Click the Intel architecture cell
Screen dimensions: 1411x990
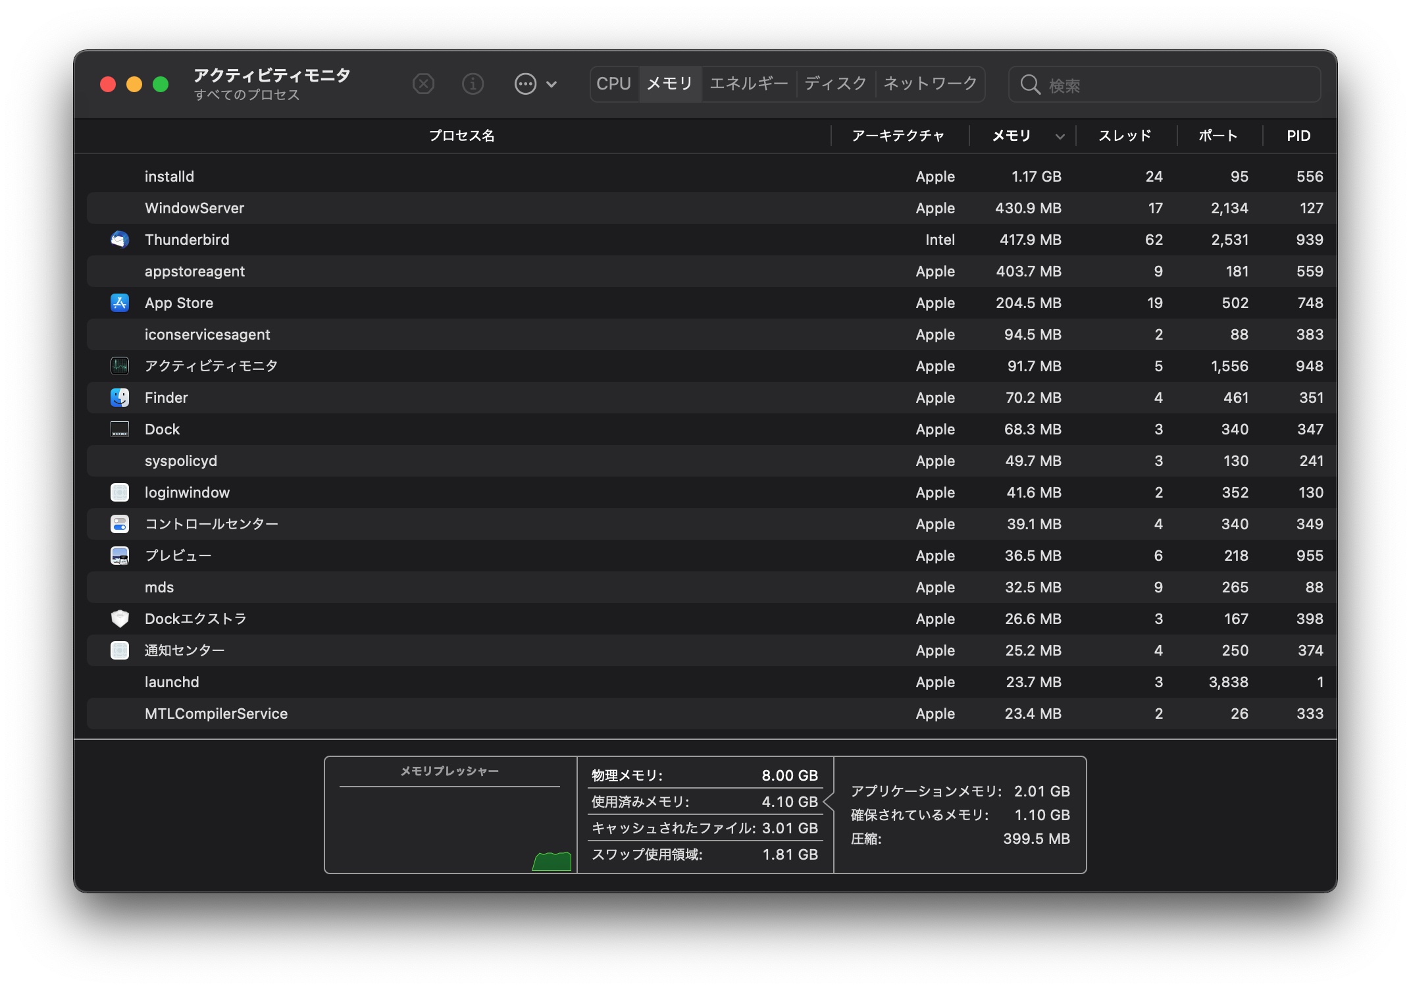(x=940, y=240)
